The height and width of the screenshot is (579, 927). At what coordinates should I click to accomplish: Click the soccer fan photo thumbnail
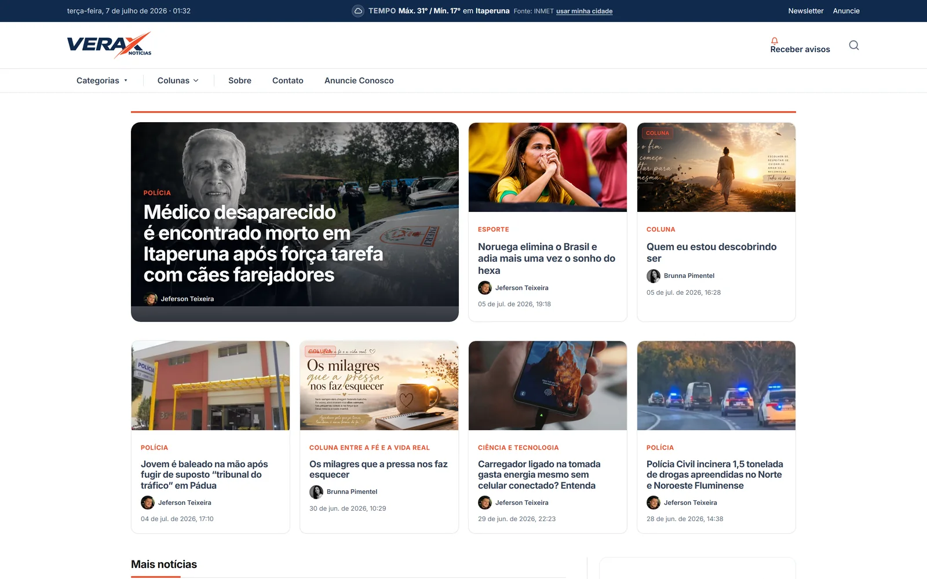point(548,167)
